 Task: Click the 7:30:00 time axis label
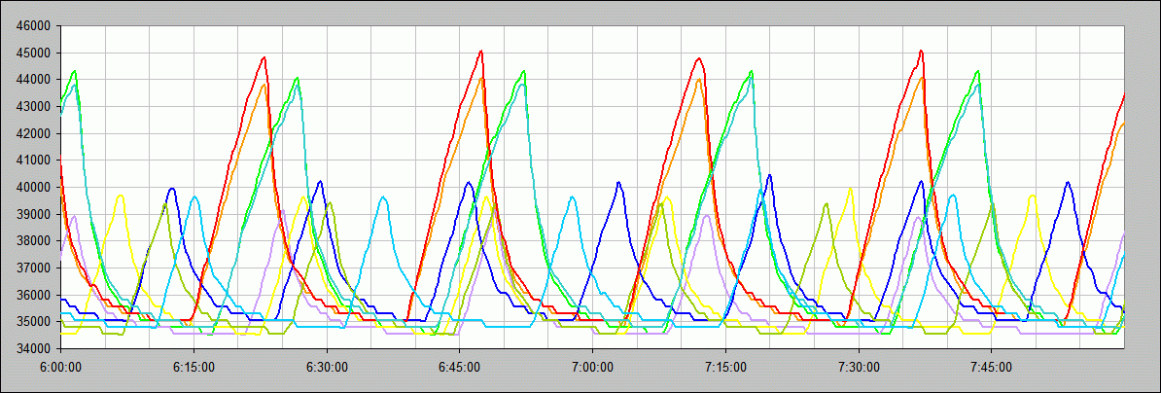[x=859, y=366]
